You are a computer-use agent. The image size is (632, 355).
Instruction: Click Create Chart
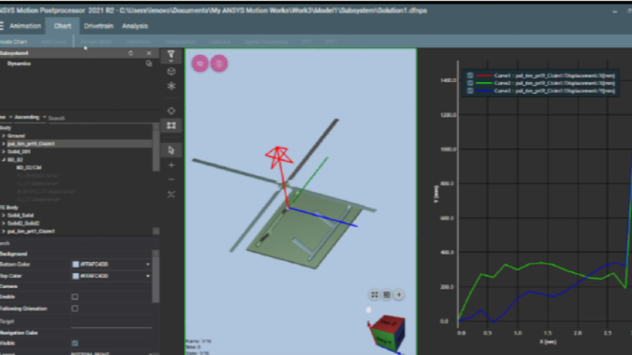14,41
